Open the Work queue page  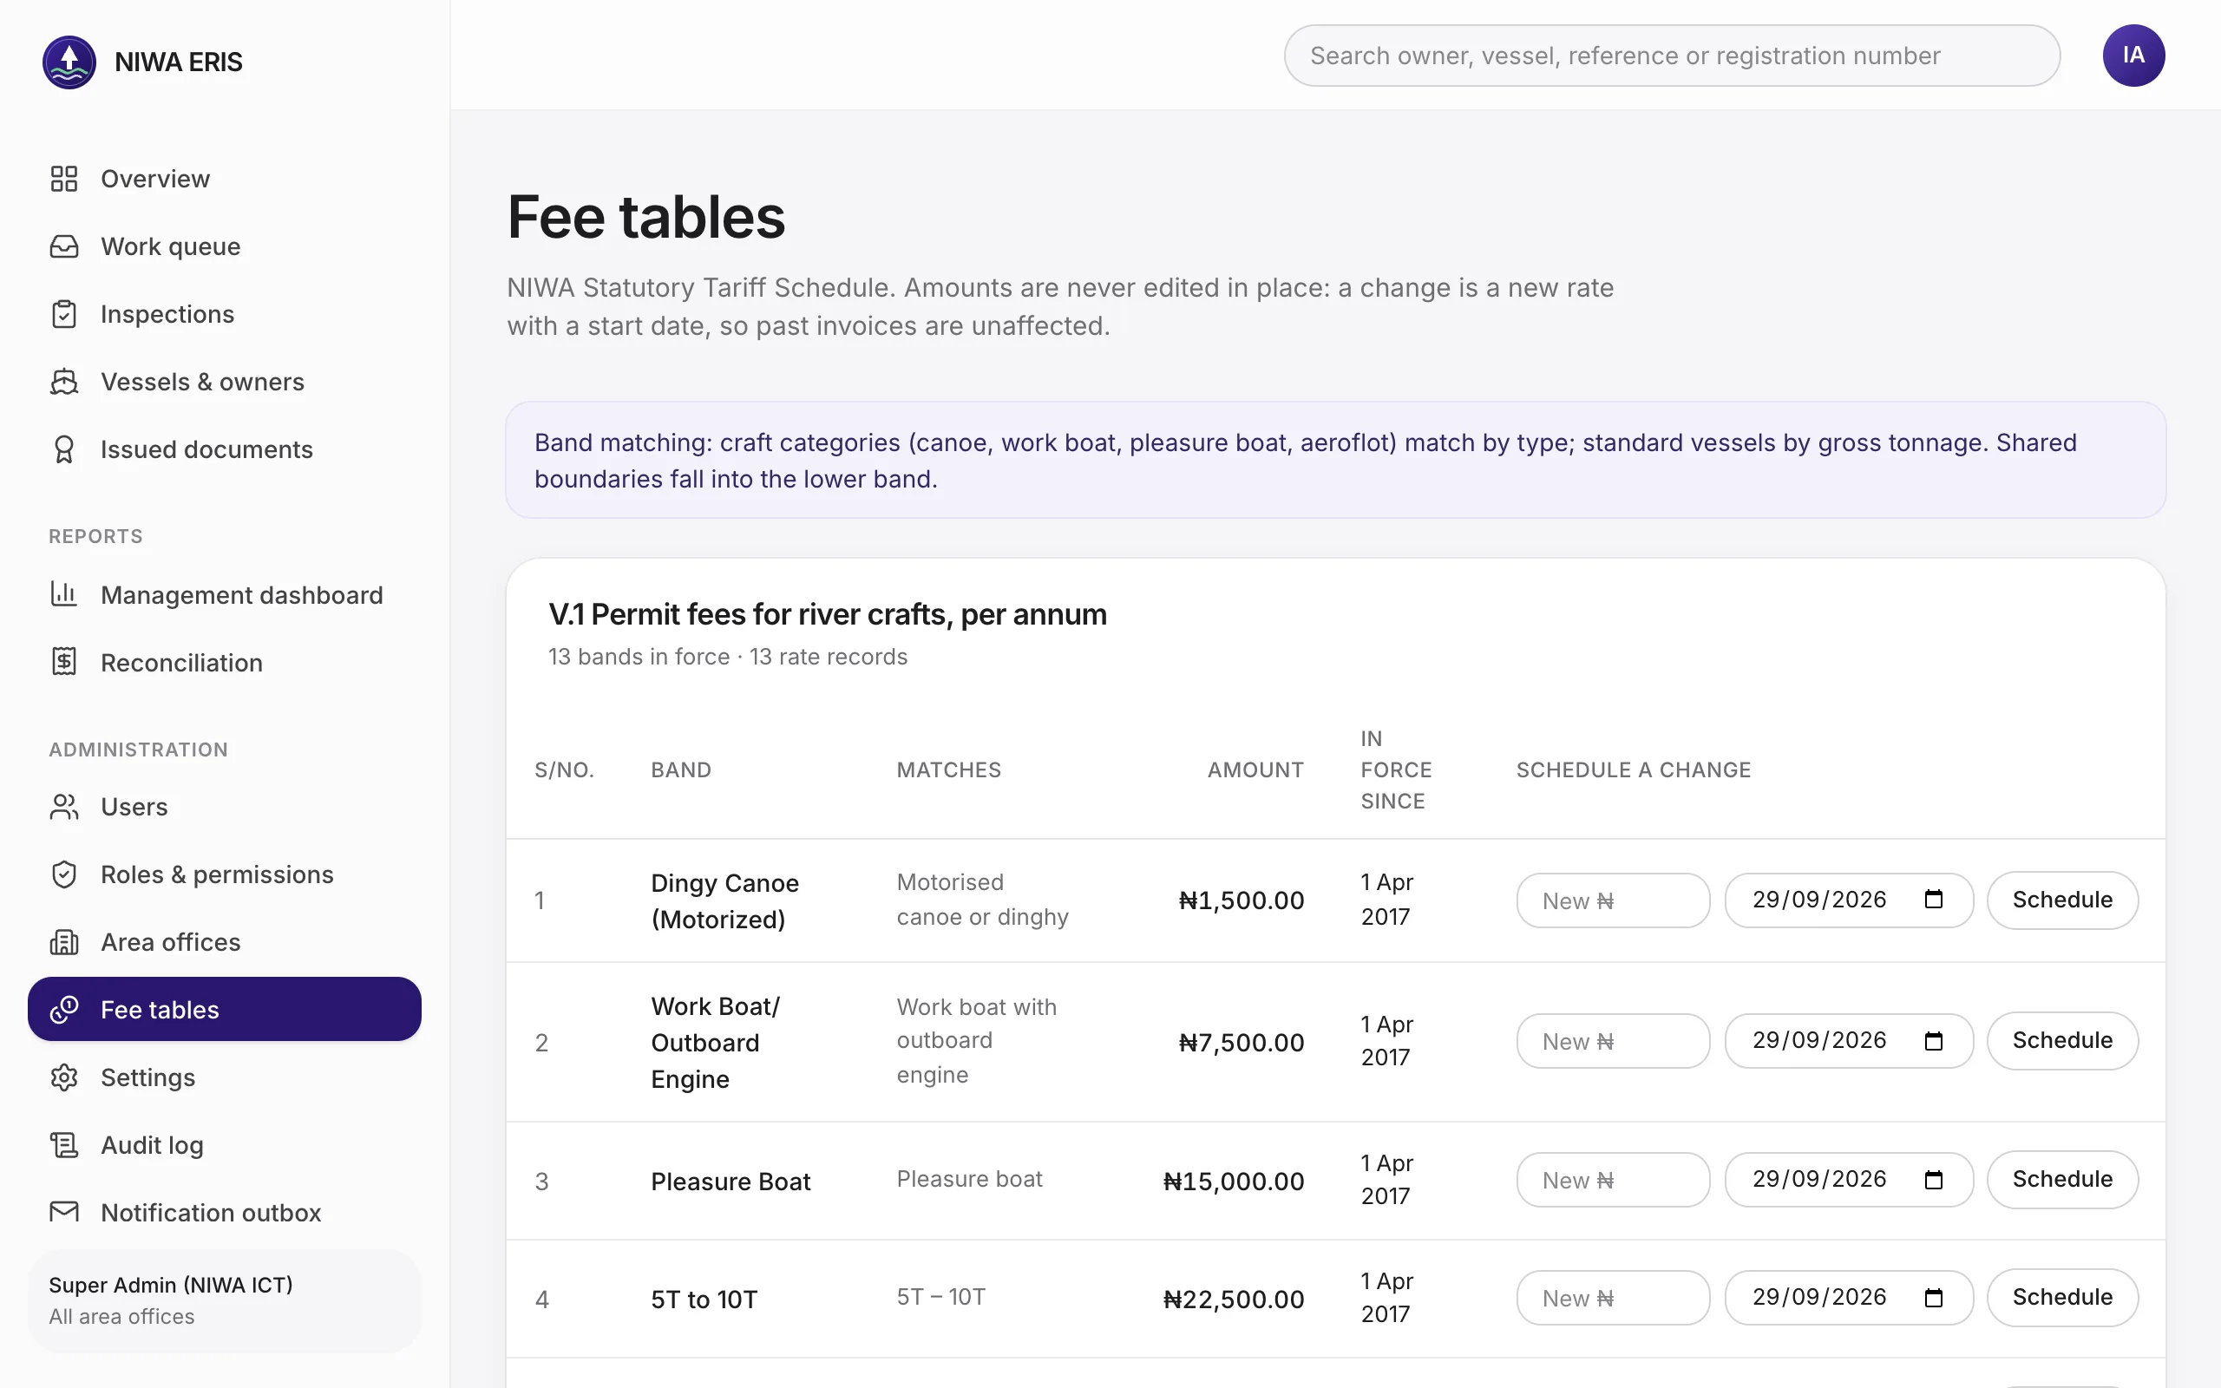225,247
